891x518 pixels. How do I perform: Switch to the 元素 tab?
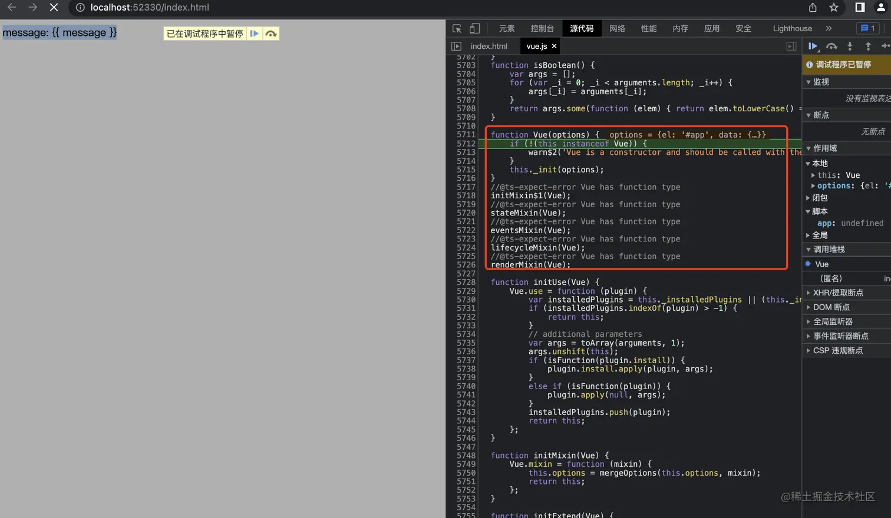coord(507,28)
